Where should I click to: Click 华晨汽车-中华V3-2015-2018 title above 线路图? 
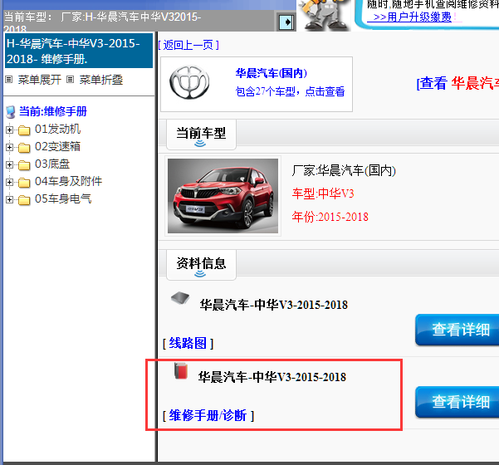click(x=274, y=305)
